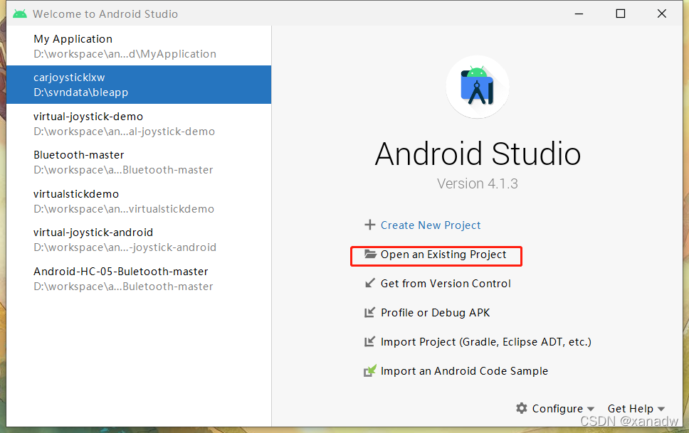Click the import icon beside Import Project (Gradle...)
The image size is (689, 433).
click(x=370, y=341)
